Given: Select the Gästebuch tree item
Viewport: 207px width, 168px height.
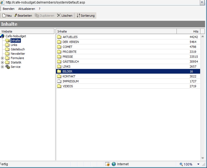Looking at the screenshot, I should coord(18,49).
